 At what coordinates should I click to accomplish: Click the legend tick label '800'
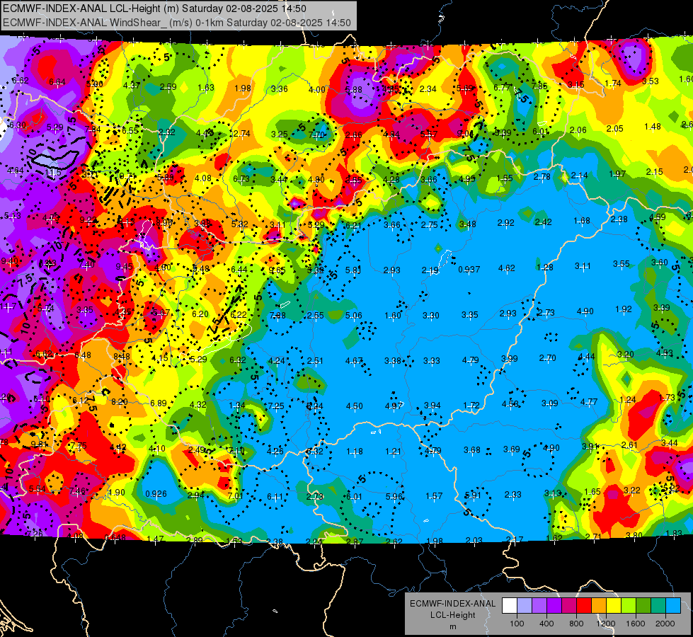click(x=576, y=624)
